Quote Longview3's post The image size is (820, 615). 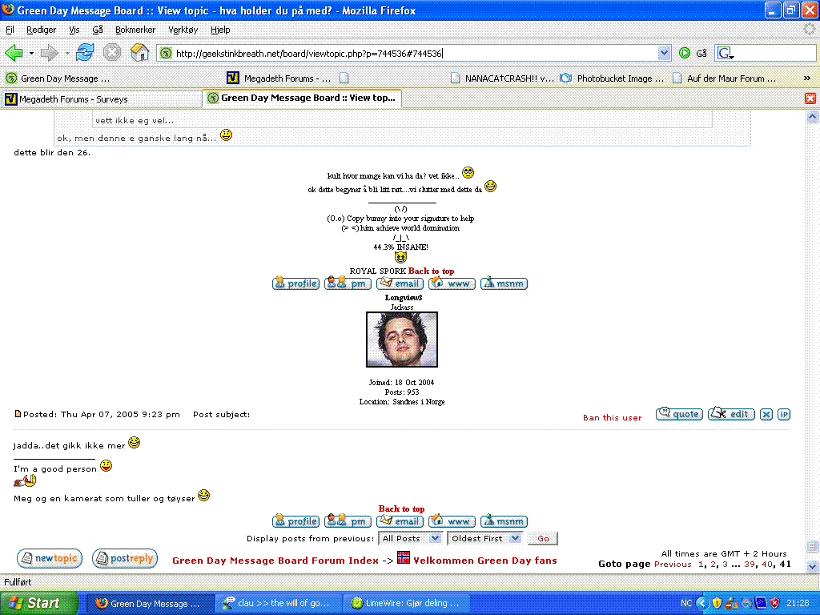(679, 414)
